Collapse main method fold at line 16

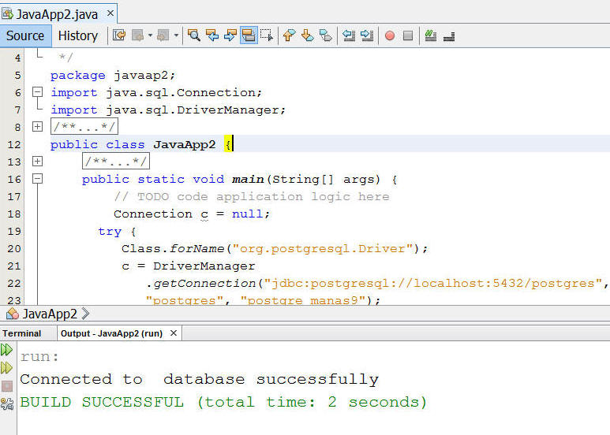pos(37,179)
